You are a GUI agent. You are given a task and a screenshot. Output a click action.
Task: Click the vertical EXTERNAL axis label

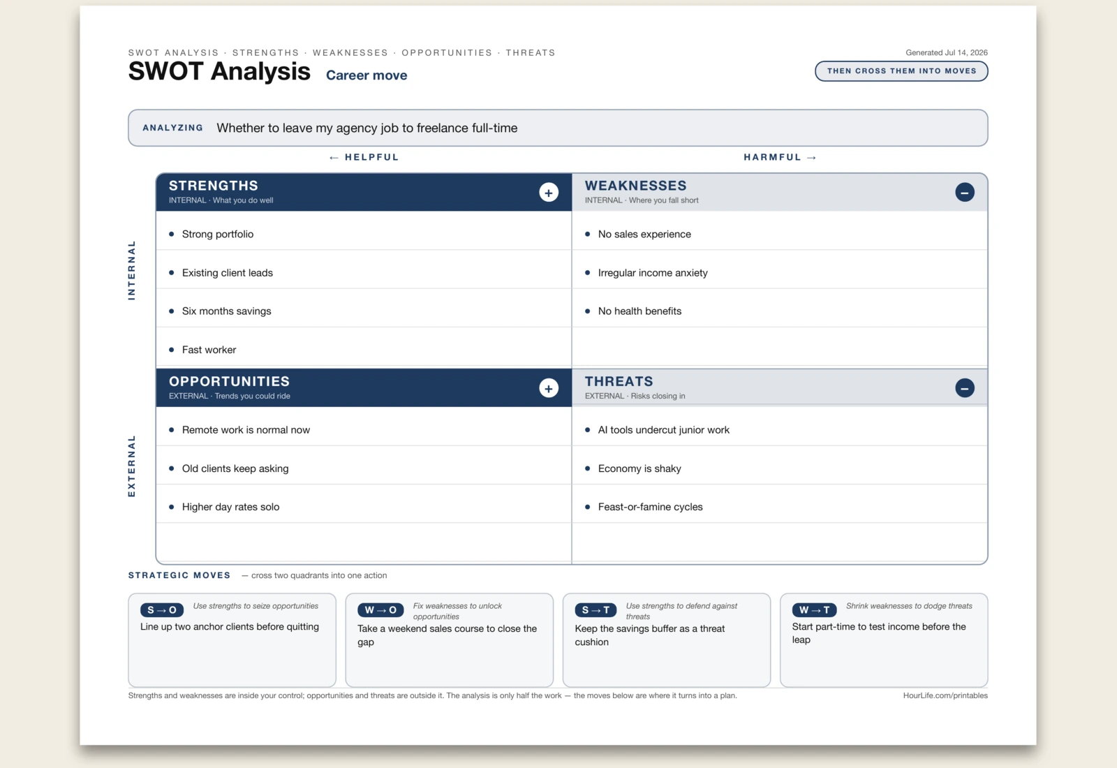131,466
